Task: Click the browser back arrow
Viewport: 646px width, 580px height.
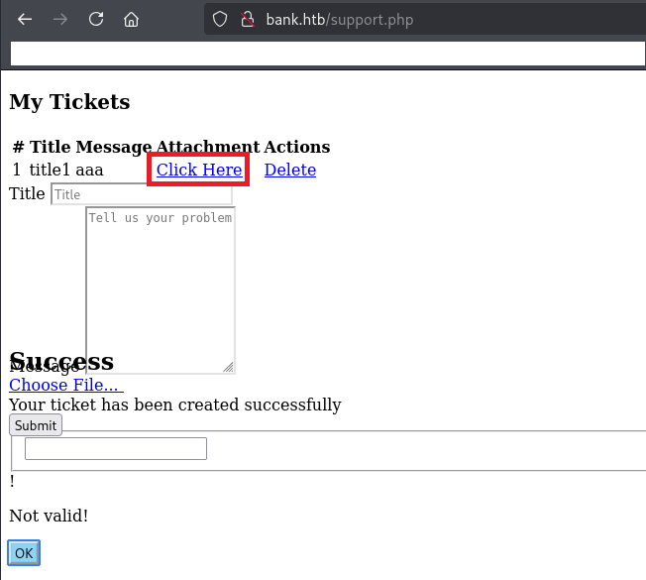Action: tap(26, 20)
